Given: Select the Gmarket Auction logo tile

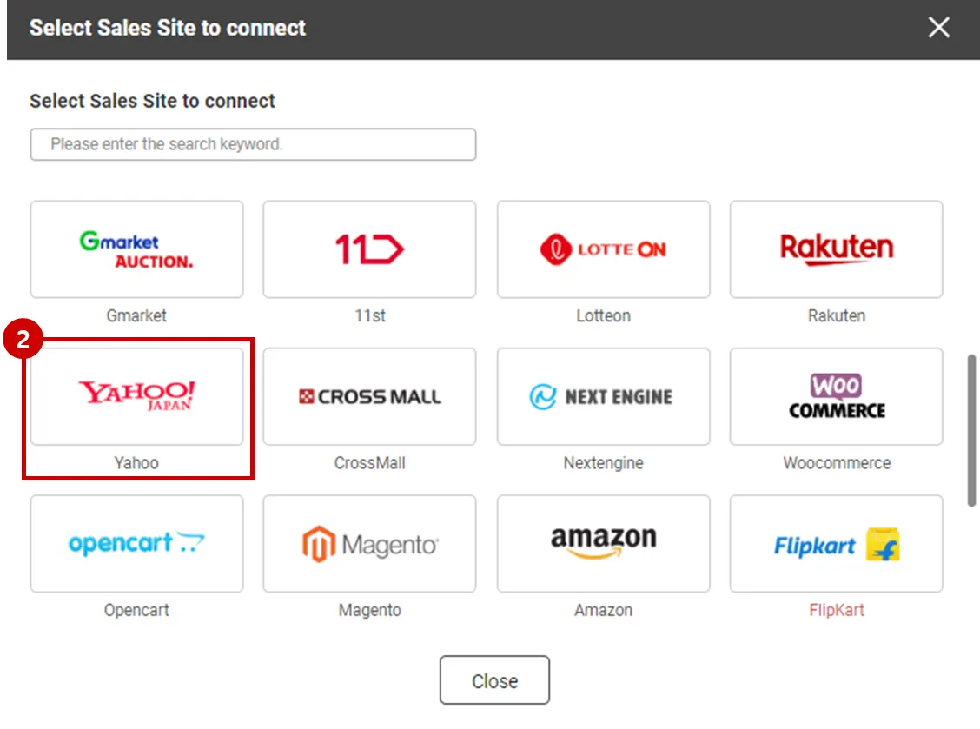Looking at the screenshot, I should pos(136,249).
